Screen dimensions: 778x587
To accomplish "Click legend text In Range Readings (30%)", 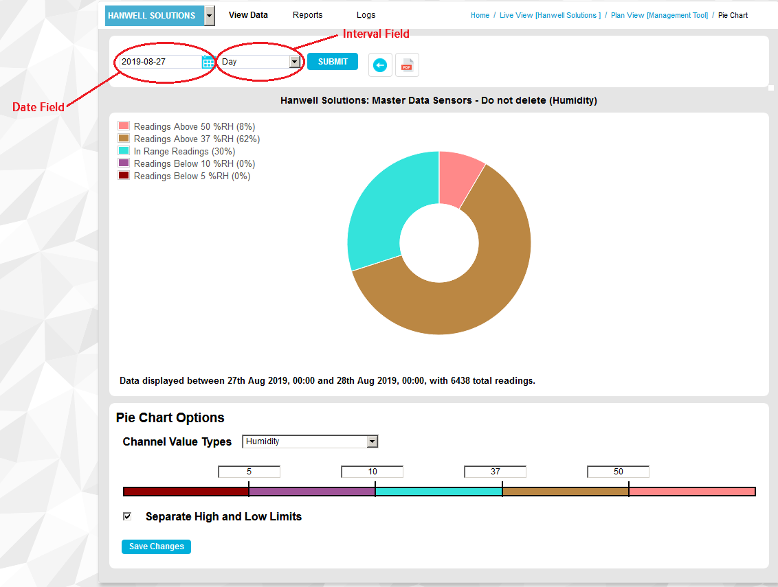I will (185, 151).
